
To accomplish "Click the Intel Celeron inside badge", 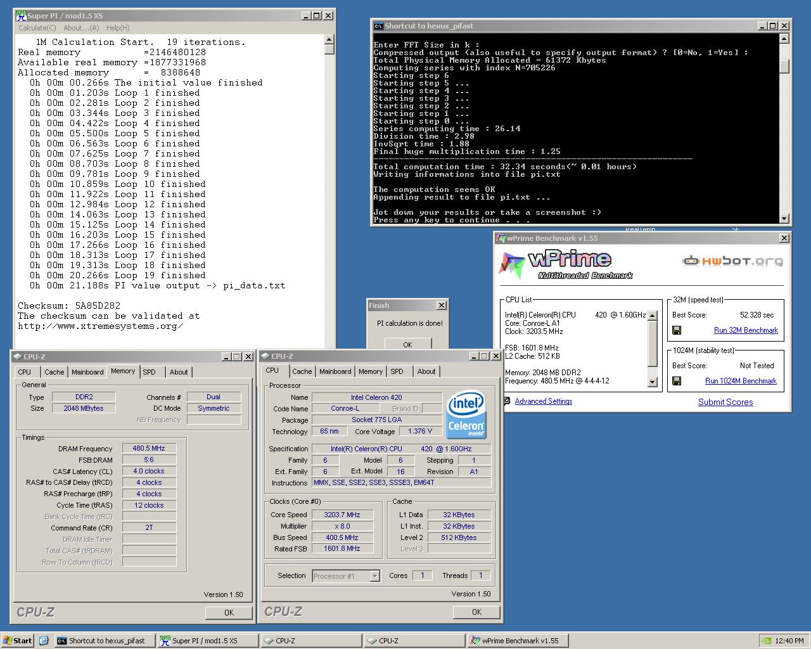I will coord(466,415).
